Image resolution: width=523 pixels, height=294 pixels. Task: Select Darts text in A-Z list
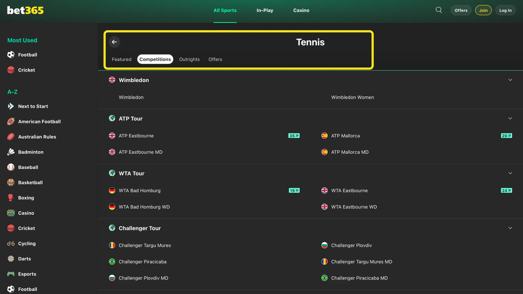[25, 259]
